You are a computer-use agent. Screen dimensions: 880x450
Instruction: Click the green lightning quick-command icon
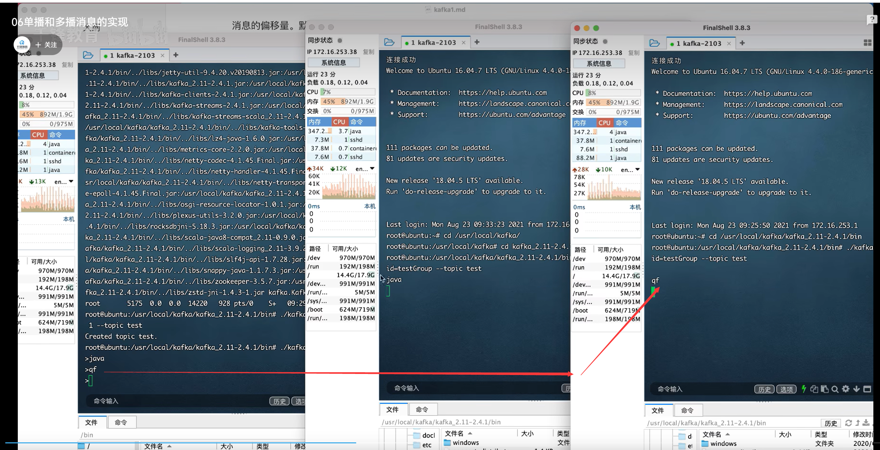(804, 389)
